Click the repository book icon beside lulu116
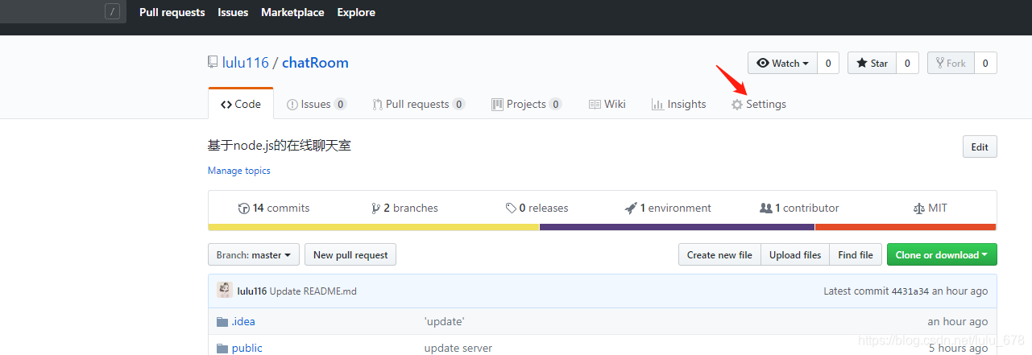 click(x=213, y=63)
